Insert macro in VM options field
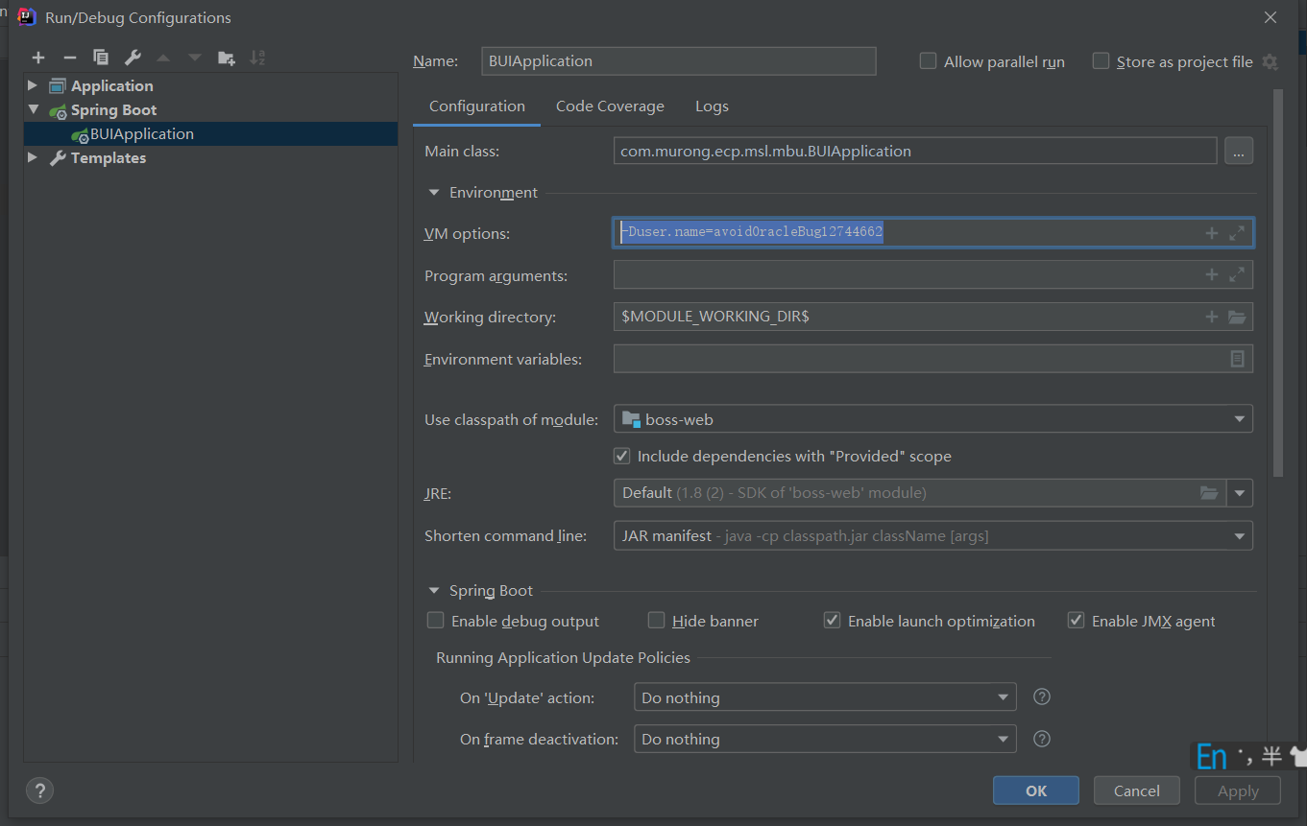 coord(1212,233)
